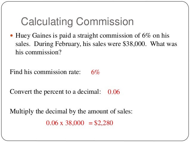
Task: Click the red 0.06 in the multiplication
Action: click(x=52, y=123)
